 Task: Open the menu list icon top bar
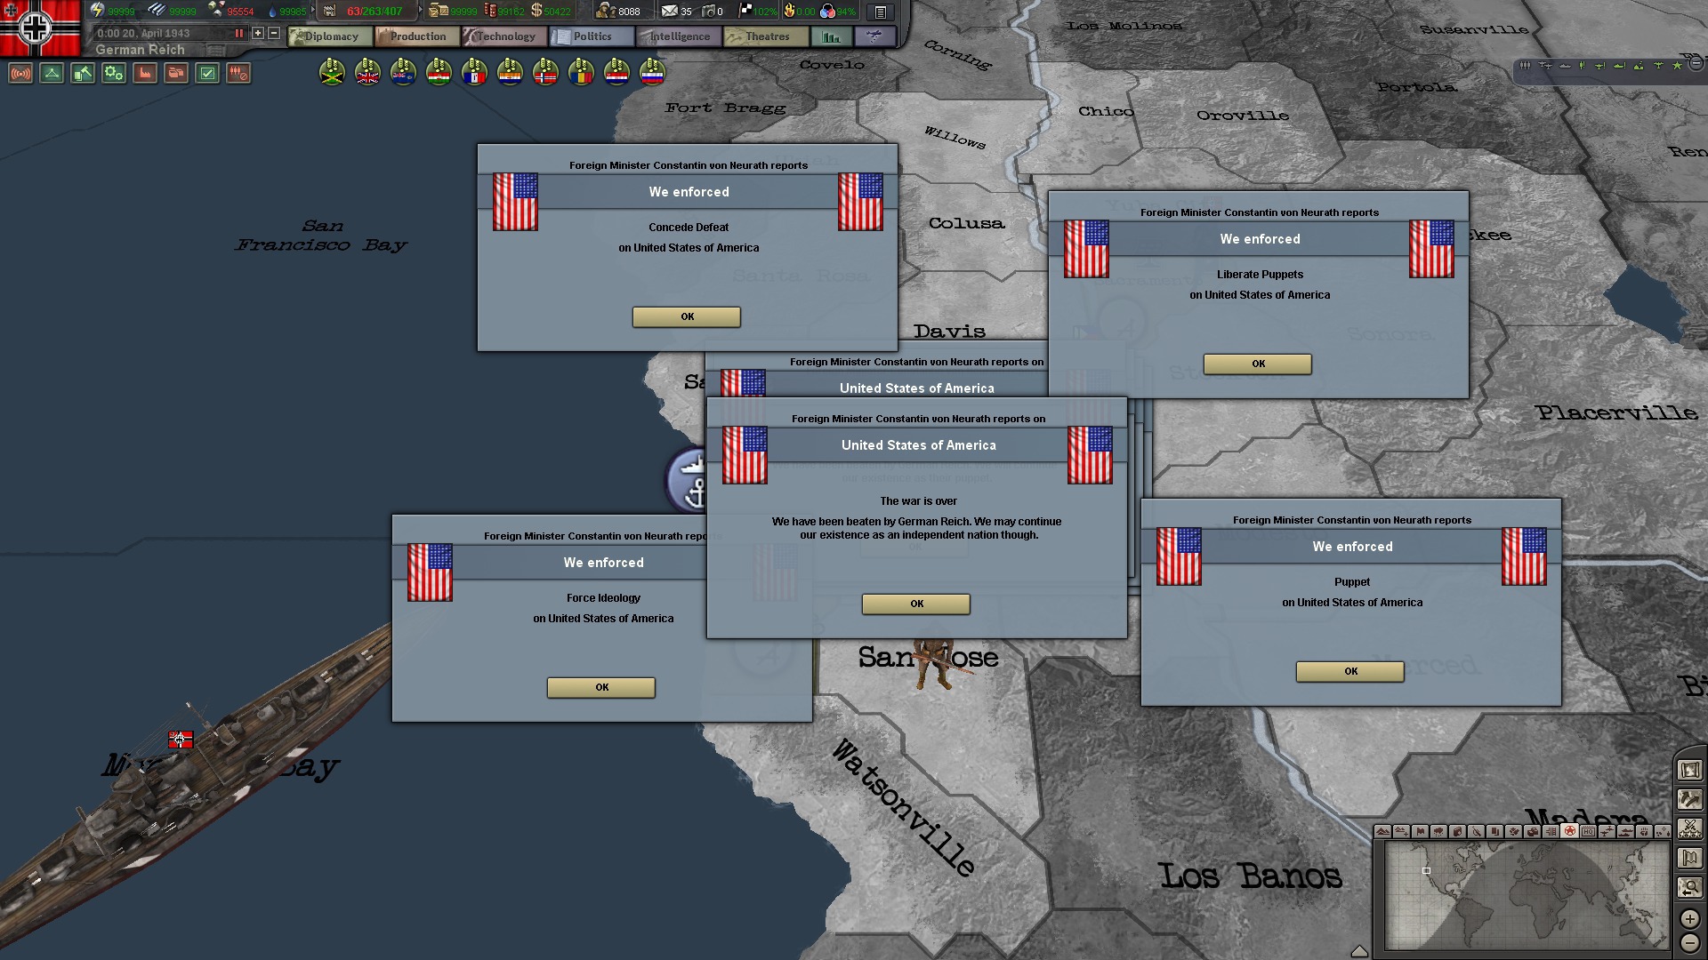pyautogui.click(x=880, y=12)
